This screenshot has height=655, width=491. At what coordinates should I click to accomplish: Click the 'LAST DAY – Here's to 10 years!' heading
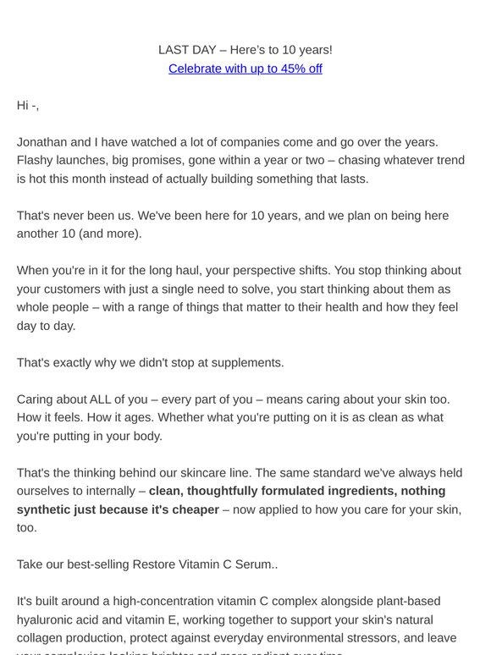point(245,50)
